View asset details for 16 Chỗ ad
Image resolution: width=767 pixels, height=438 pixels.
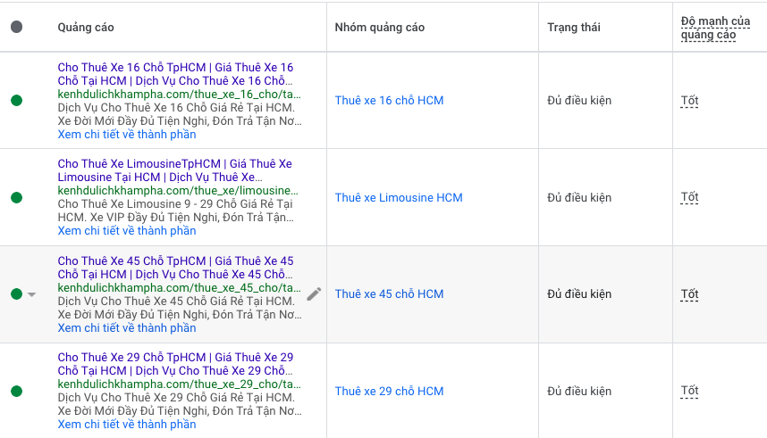click(x=127, y=135)
